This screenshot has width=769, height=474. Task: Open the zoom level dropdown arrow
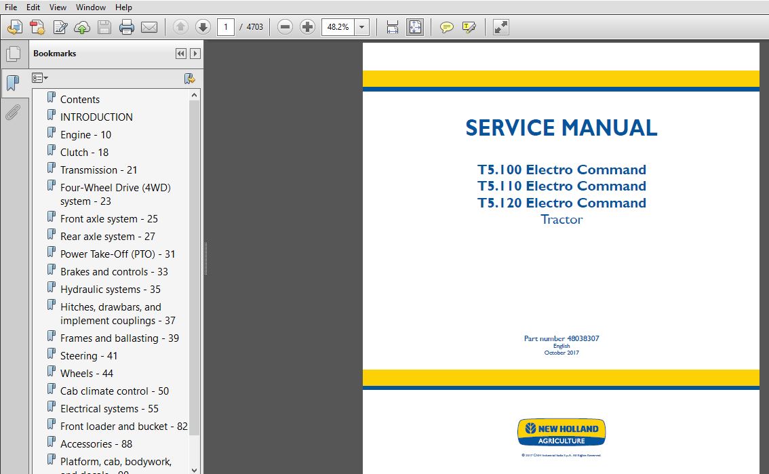click(x=362, y=27)
